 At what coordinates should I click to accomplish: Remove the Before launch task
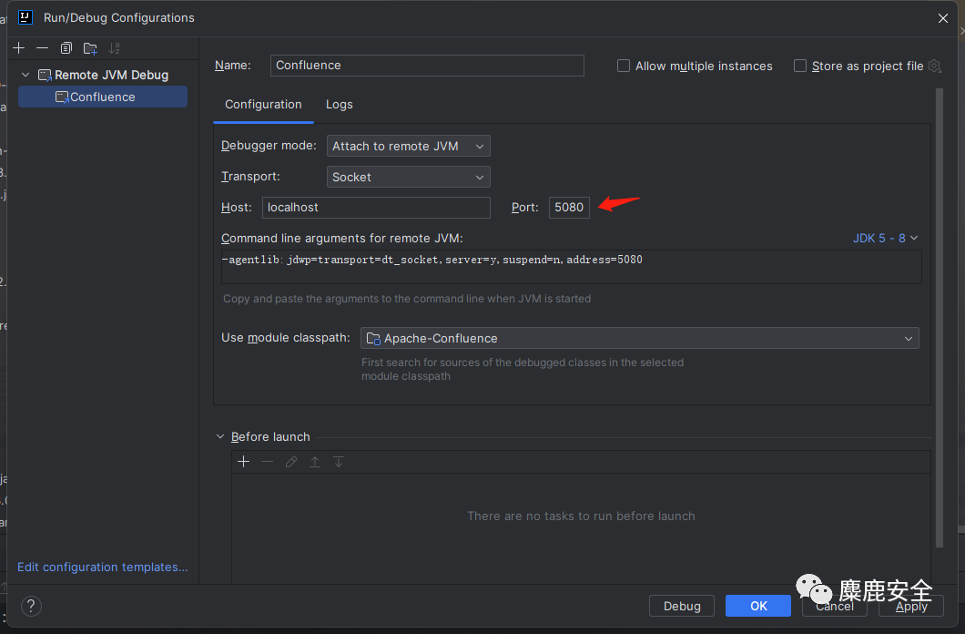point(267,462)
